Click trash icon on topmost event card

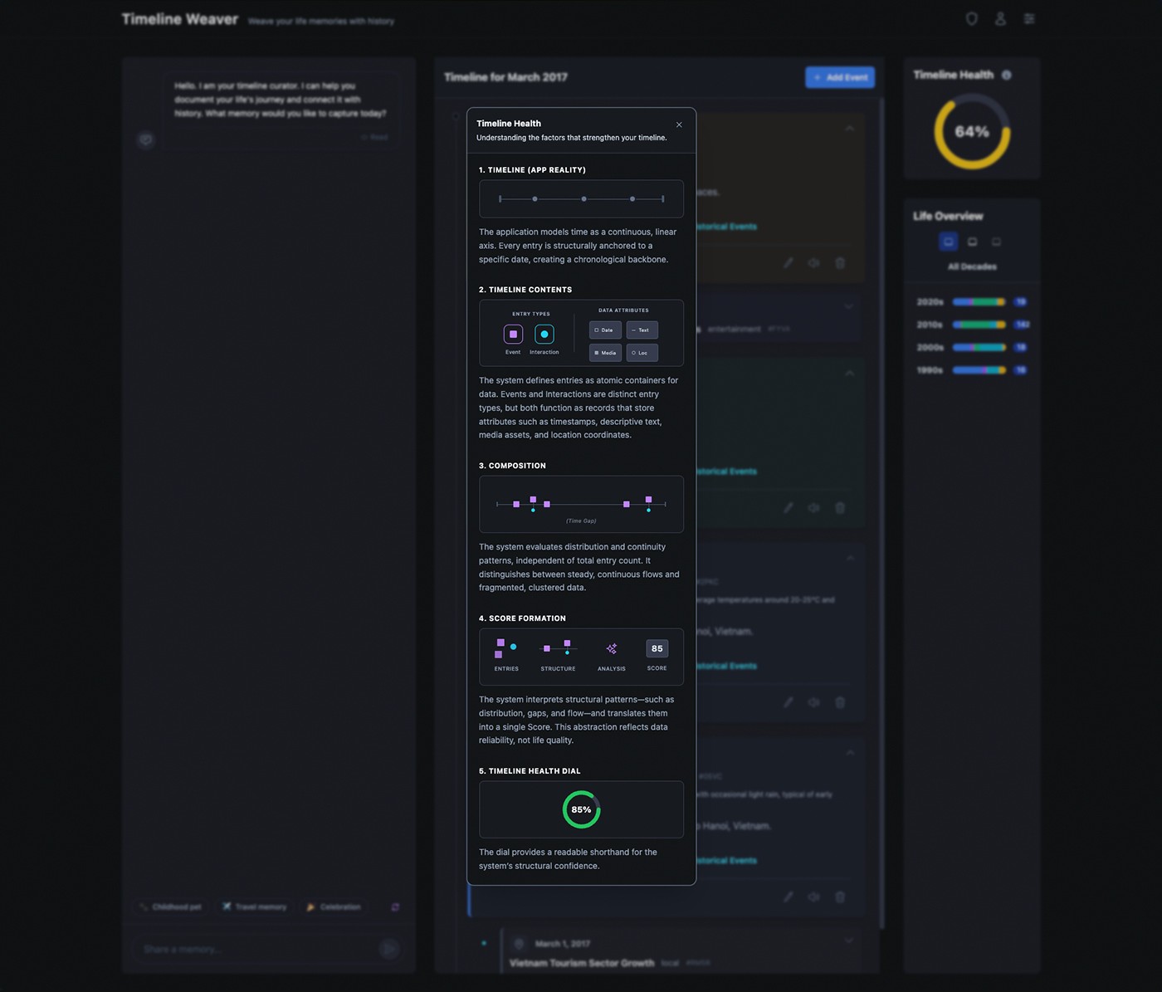point(840,262)
